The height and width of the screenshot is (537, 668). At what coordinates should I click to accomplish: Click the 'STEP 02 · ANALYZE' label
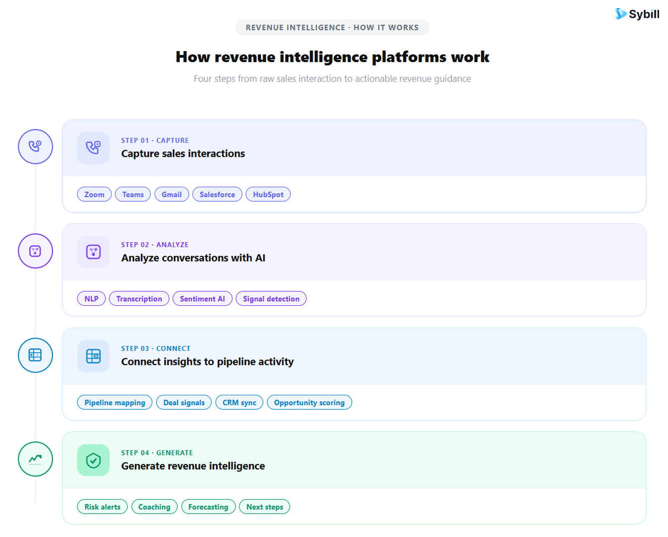coord(155,245)
